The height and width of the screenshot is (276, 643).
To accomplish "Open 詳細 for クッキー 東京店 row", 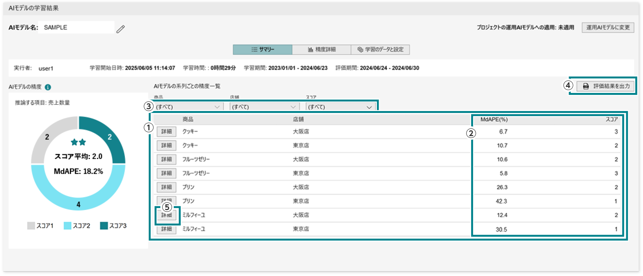I will [166, 146].
